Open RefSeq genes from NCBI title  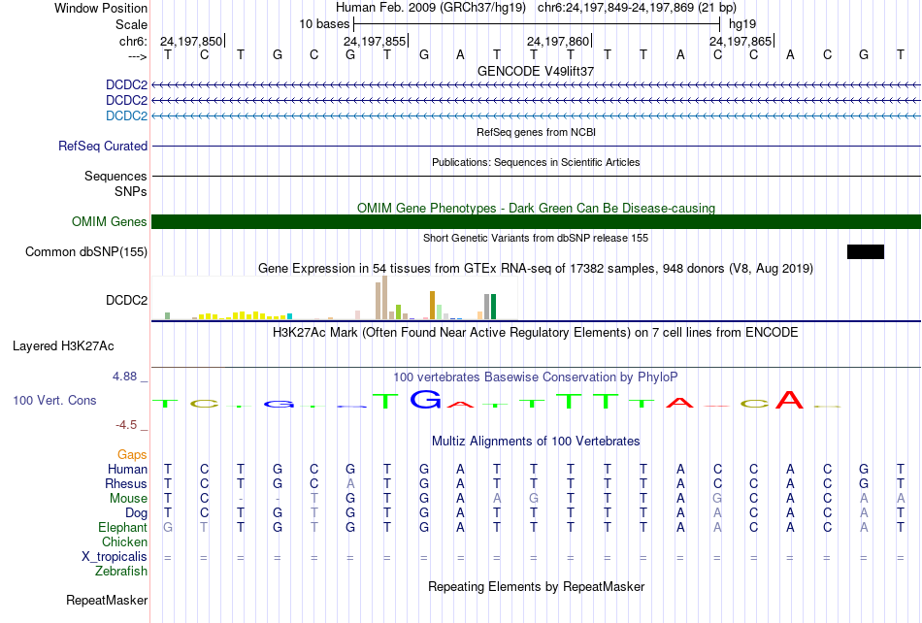tap(536, 132)
